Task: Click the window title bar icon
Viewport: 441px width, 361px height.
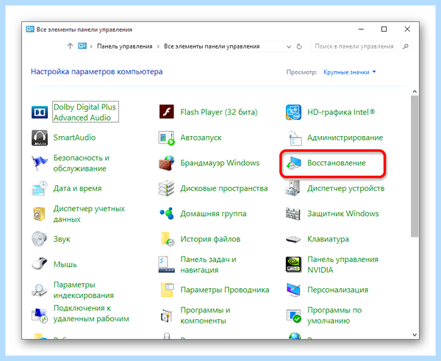Action: [x=30, y=29]
